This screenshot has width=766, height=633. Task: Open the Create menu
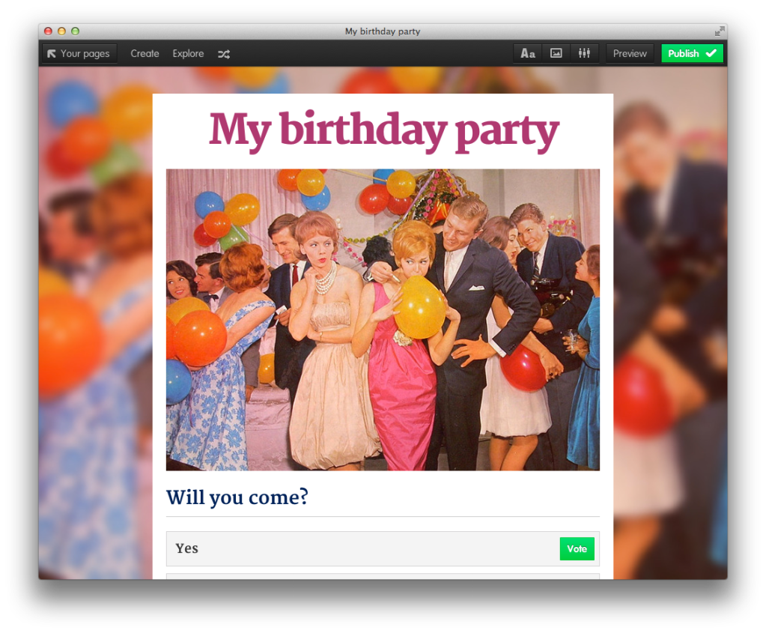point(145,54)
